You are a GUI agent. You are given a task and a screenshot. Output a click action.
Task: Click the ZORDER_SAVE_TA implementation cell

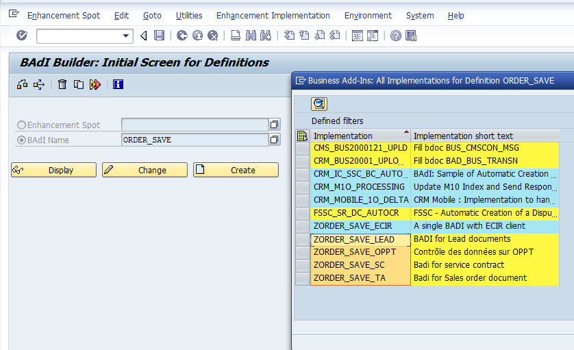tap(360, 278)
